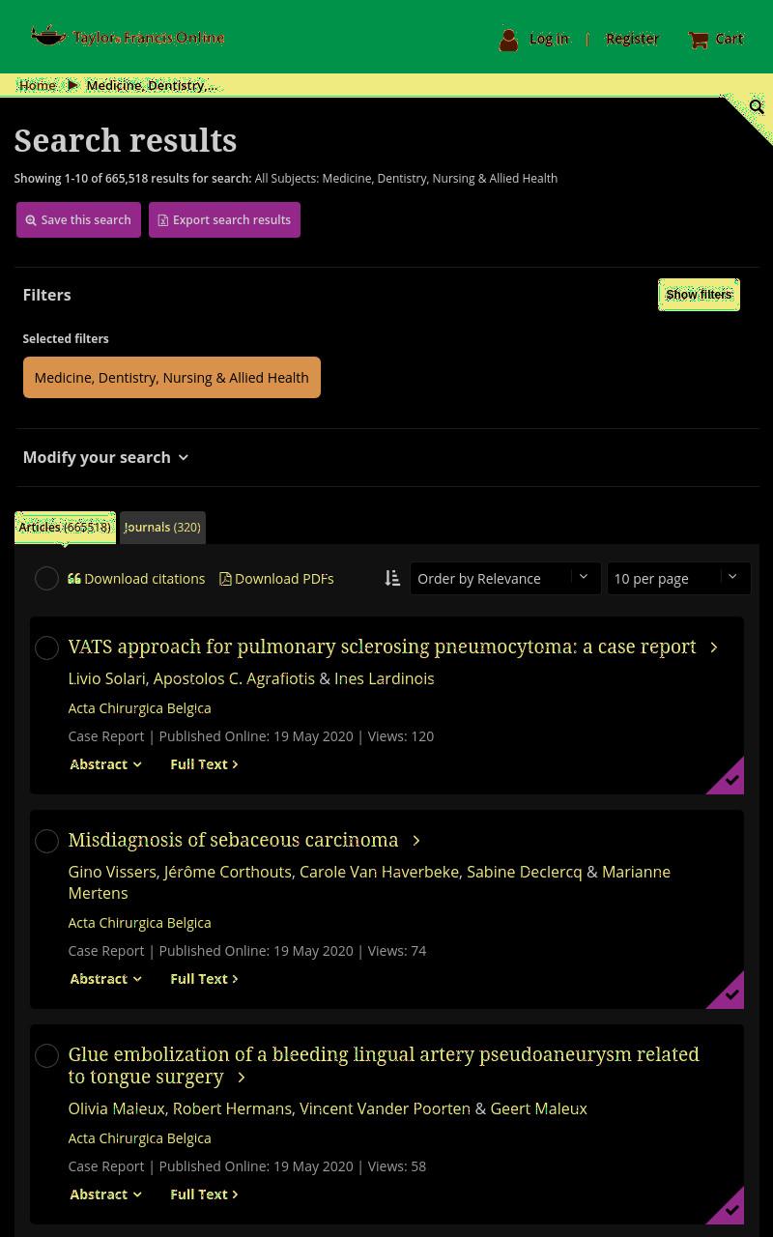
Task: Click access checkmark badge on VATS approach article
Action: pyautogui.click(x=730, y=779)
